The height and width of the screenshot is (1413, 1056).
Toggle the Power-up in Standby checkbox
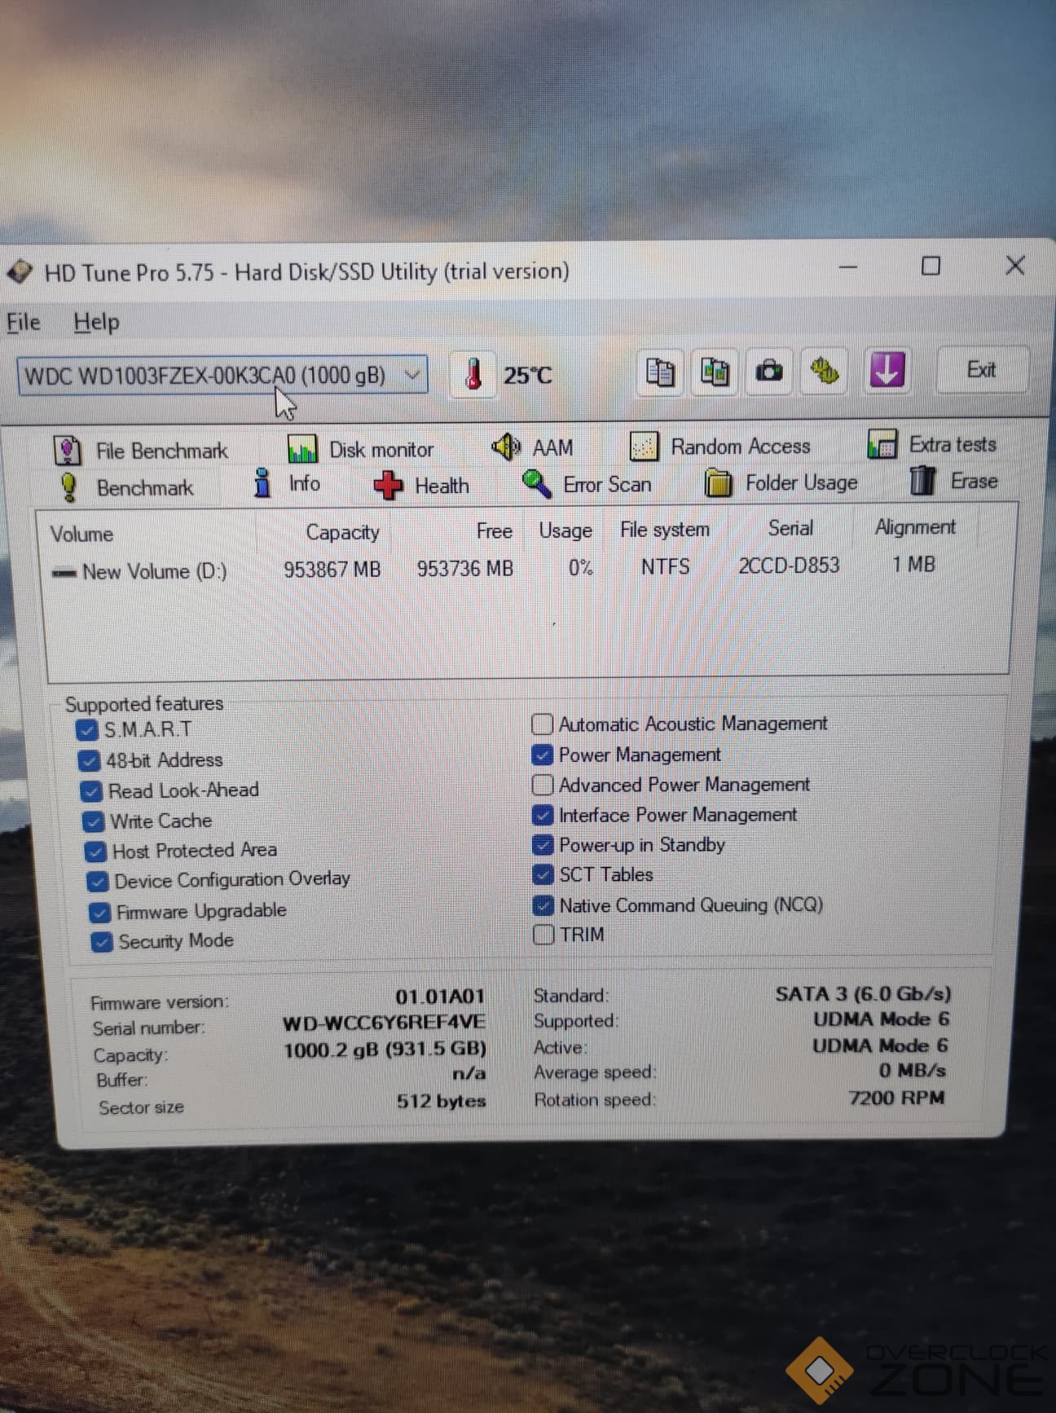click(x=542, y=845)
